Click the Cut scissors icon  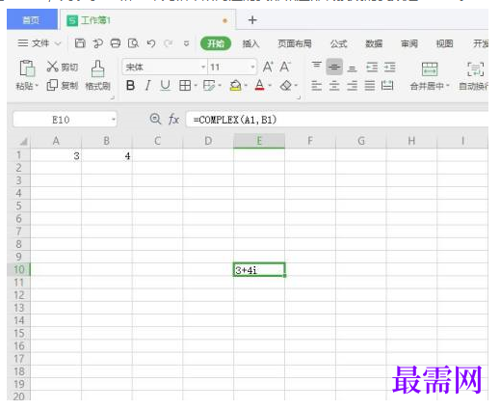tap(53, 67)
